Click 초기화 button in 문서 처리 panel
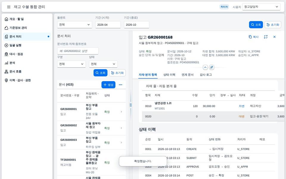 point(117,73)
